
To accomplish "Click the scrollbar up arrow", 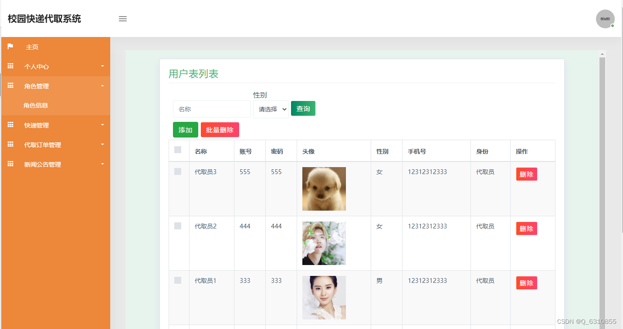I will [x=603, y=54].
